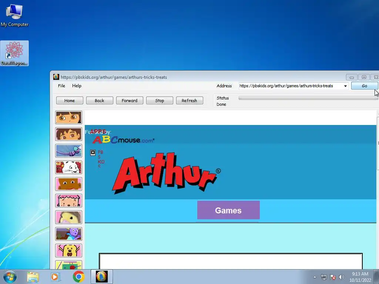Viewport: 379px width, 284px height.
Task: Click the Go button
Action: [x=364, y=86]
